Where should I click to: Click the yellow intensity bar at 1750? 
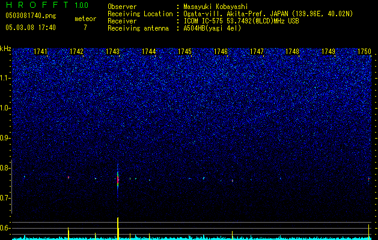click(x=368, y=232)
